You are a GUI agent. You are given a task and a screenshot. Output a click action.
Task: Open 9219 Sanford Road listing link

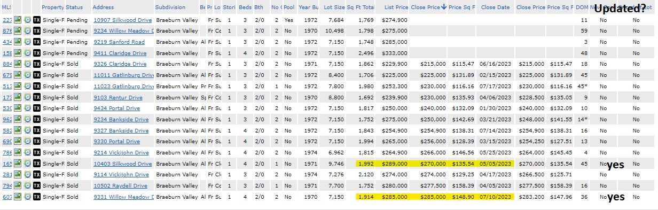119,42
